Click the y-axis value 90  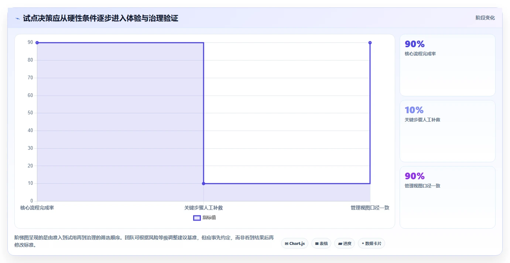coord(30,42)
